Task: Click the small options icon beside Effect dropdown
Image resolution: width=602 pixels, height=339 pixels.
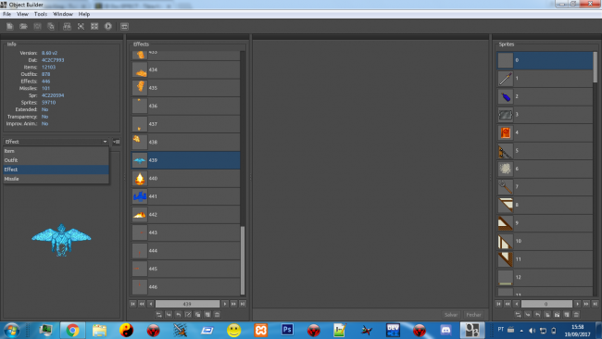Action: pos(117,142)
